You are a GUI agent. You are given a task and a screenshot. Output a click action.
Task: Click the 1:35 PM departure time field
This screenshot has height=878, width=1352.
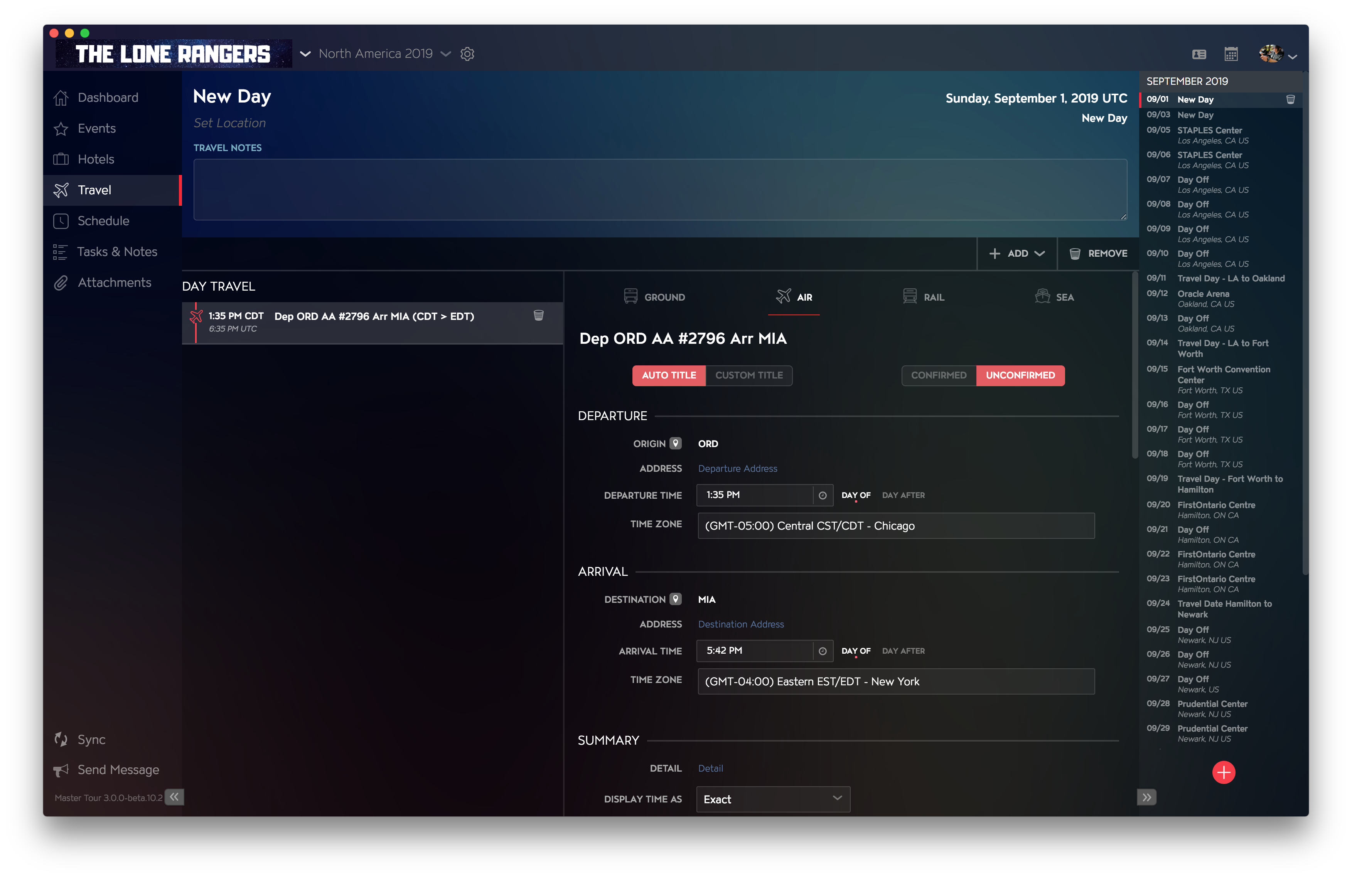[755, 495]
